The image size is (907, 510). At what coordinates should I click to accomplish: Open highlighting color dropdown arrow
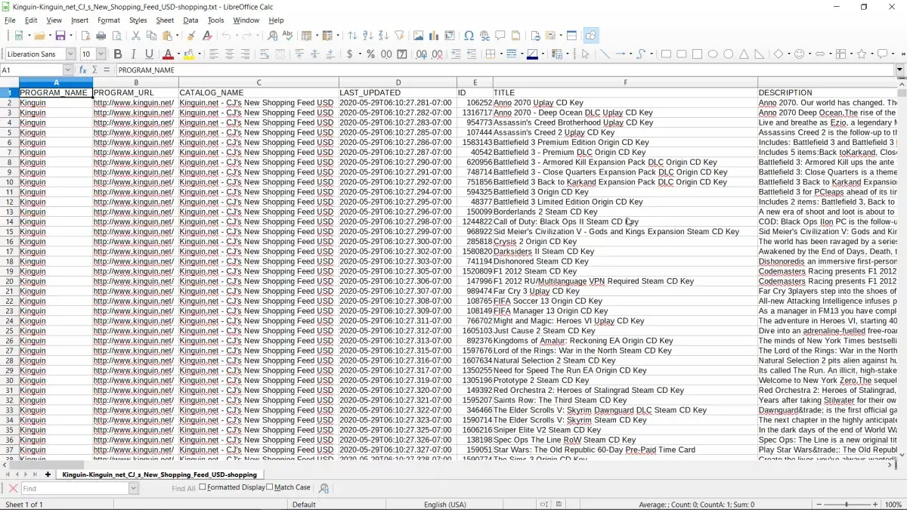(199, 54)
